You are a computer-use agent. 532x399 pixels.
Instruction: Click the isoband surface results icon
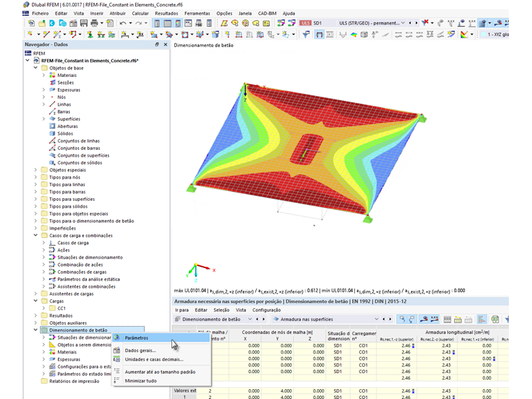click(x=353, y=34)
